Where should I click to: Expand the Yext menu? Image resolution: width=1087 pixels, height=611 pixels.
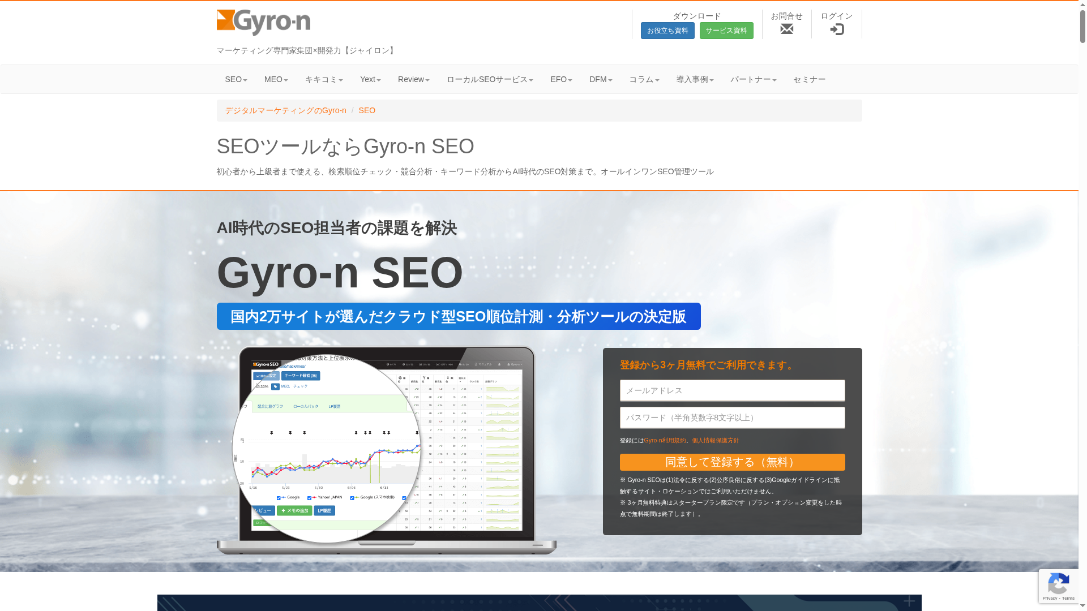point(370,79)
